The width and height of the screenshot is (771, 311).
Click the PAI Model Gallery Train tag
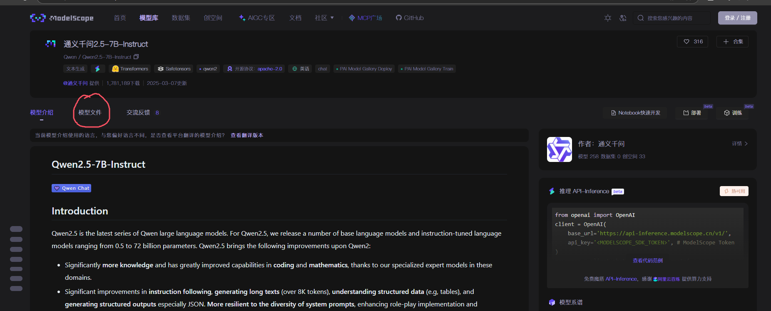coord(427,69)
